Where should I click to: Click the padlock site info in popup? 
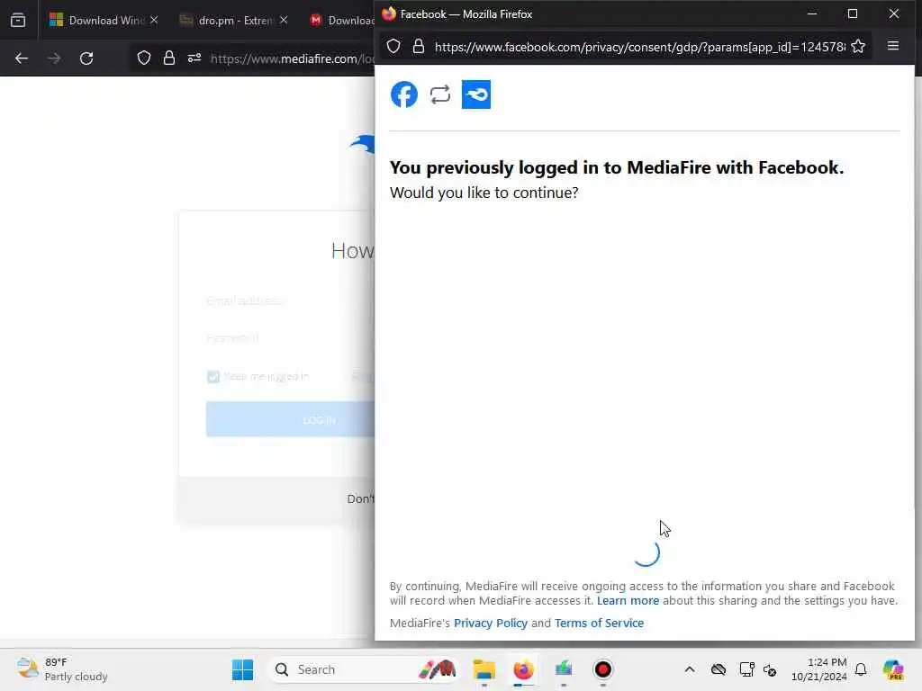coord(418,47)
